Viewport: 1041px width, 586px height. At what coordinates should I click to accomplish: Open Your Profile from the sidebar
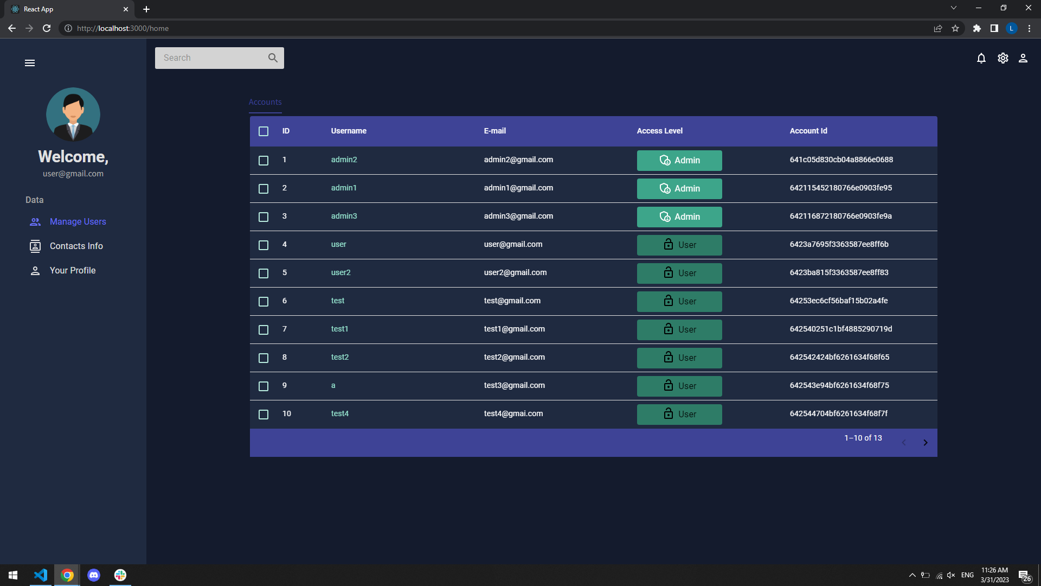pyautogui.click(x=73, y=271)
